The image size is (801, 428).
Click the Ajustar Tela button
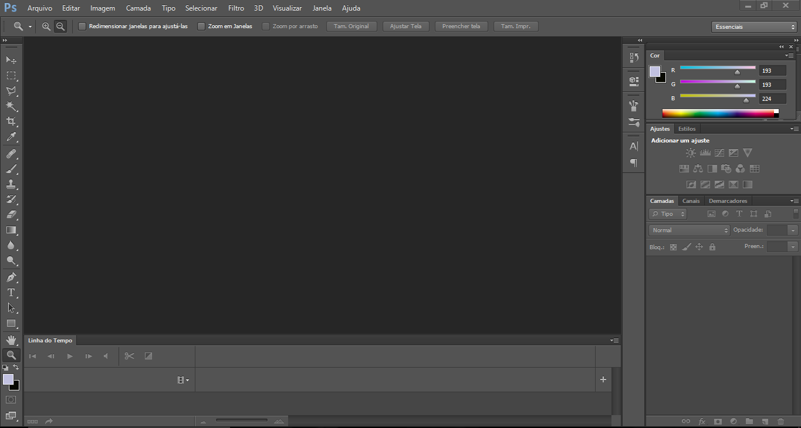tap(405, 26)
